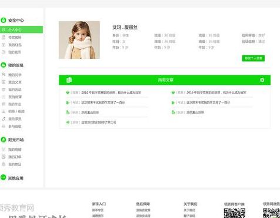
Task: Click the document icon in the green header bar
Action: (x=69, y=80)
